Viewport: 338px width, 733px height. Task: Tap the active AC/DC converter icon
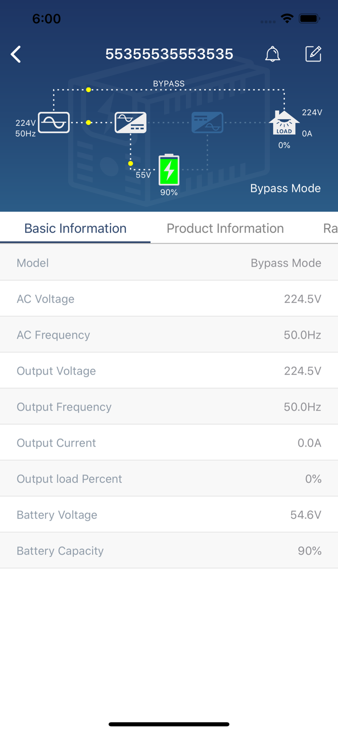(x=130, y=122)
